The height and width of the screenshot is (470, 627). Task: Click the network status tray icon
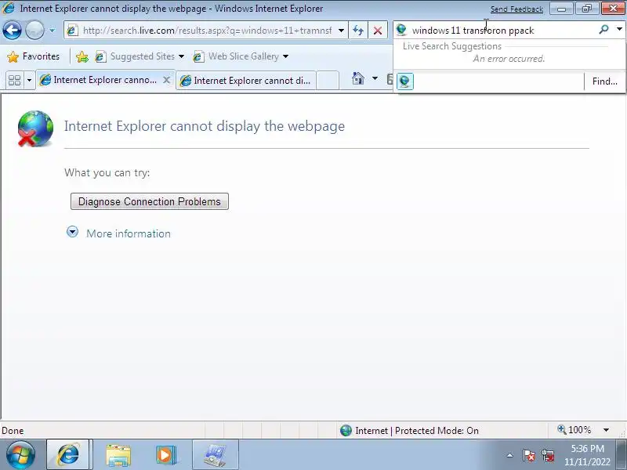click(x=548, y=455)
